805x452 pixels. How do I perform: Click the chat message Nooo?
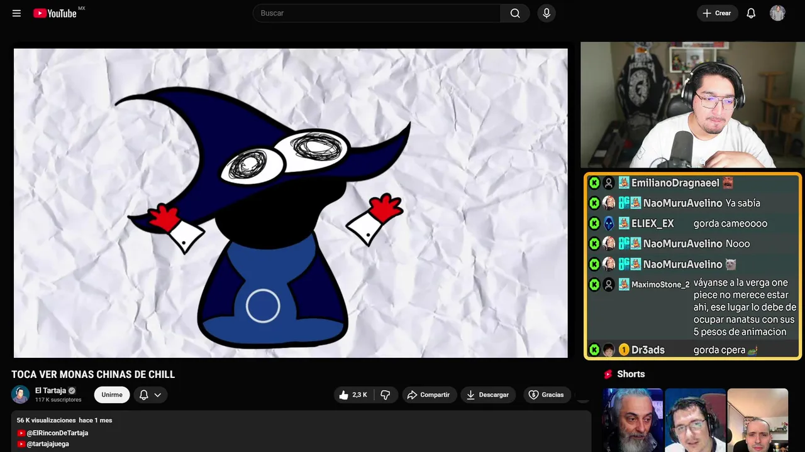(738, 244)
